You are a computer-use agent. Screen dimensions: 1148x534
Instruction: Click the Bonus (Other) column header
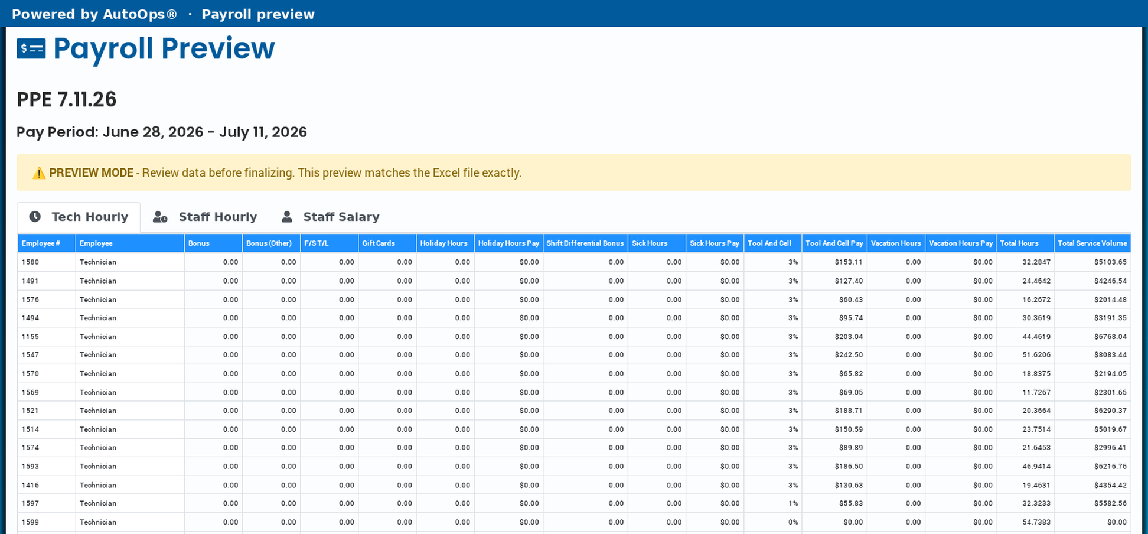coord(271,243)
